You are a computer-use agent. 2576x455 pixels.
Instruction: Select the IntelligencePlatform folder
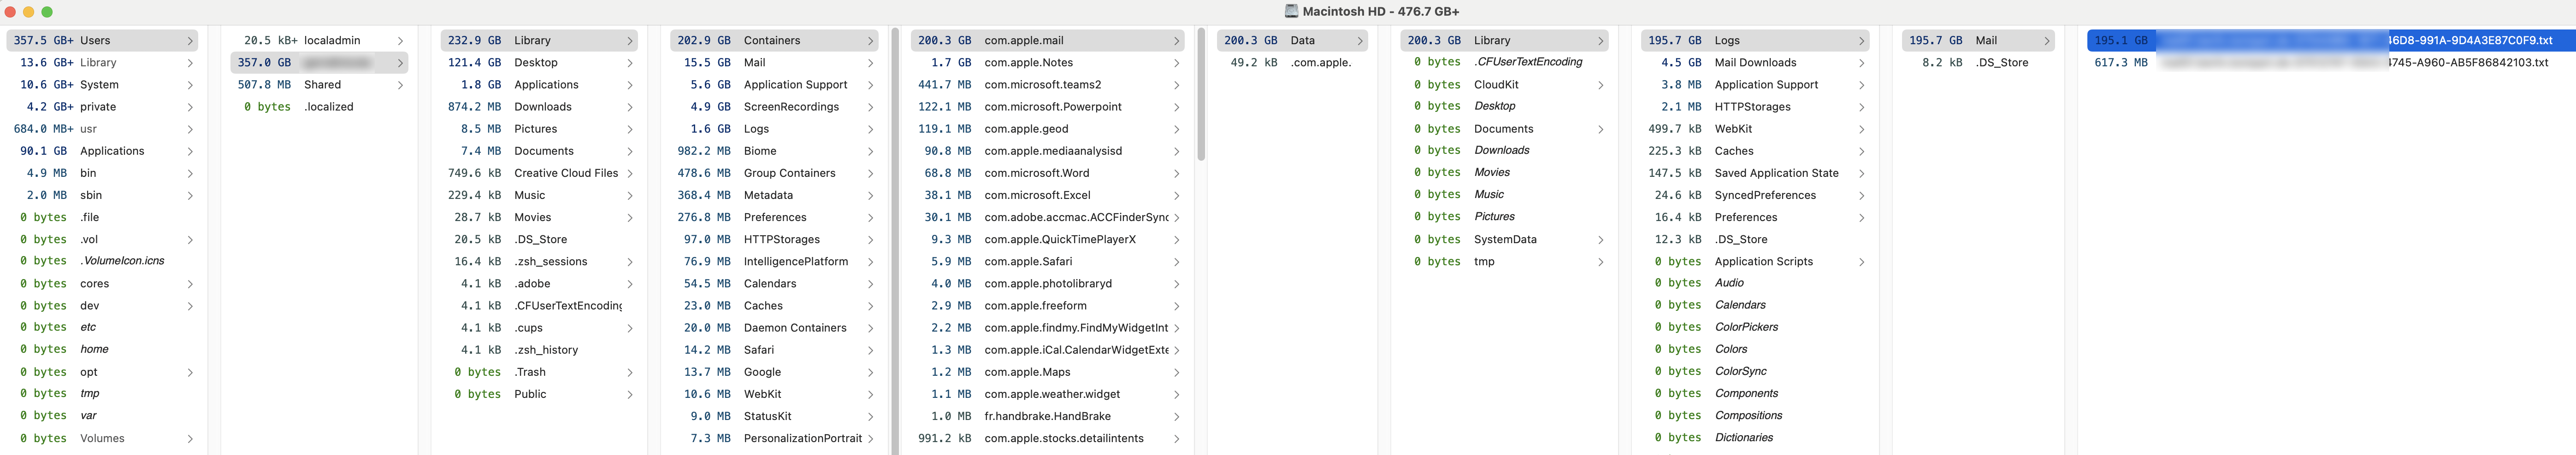point(774,262)
